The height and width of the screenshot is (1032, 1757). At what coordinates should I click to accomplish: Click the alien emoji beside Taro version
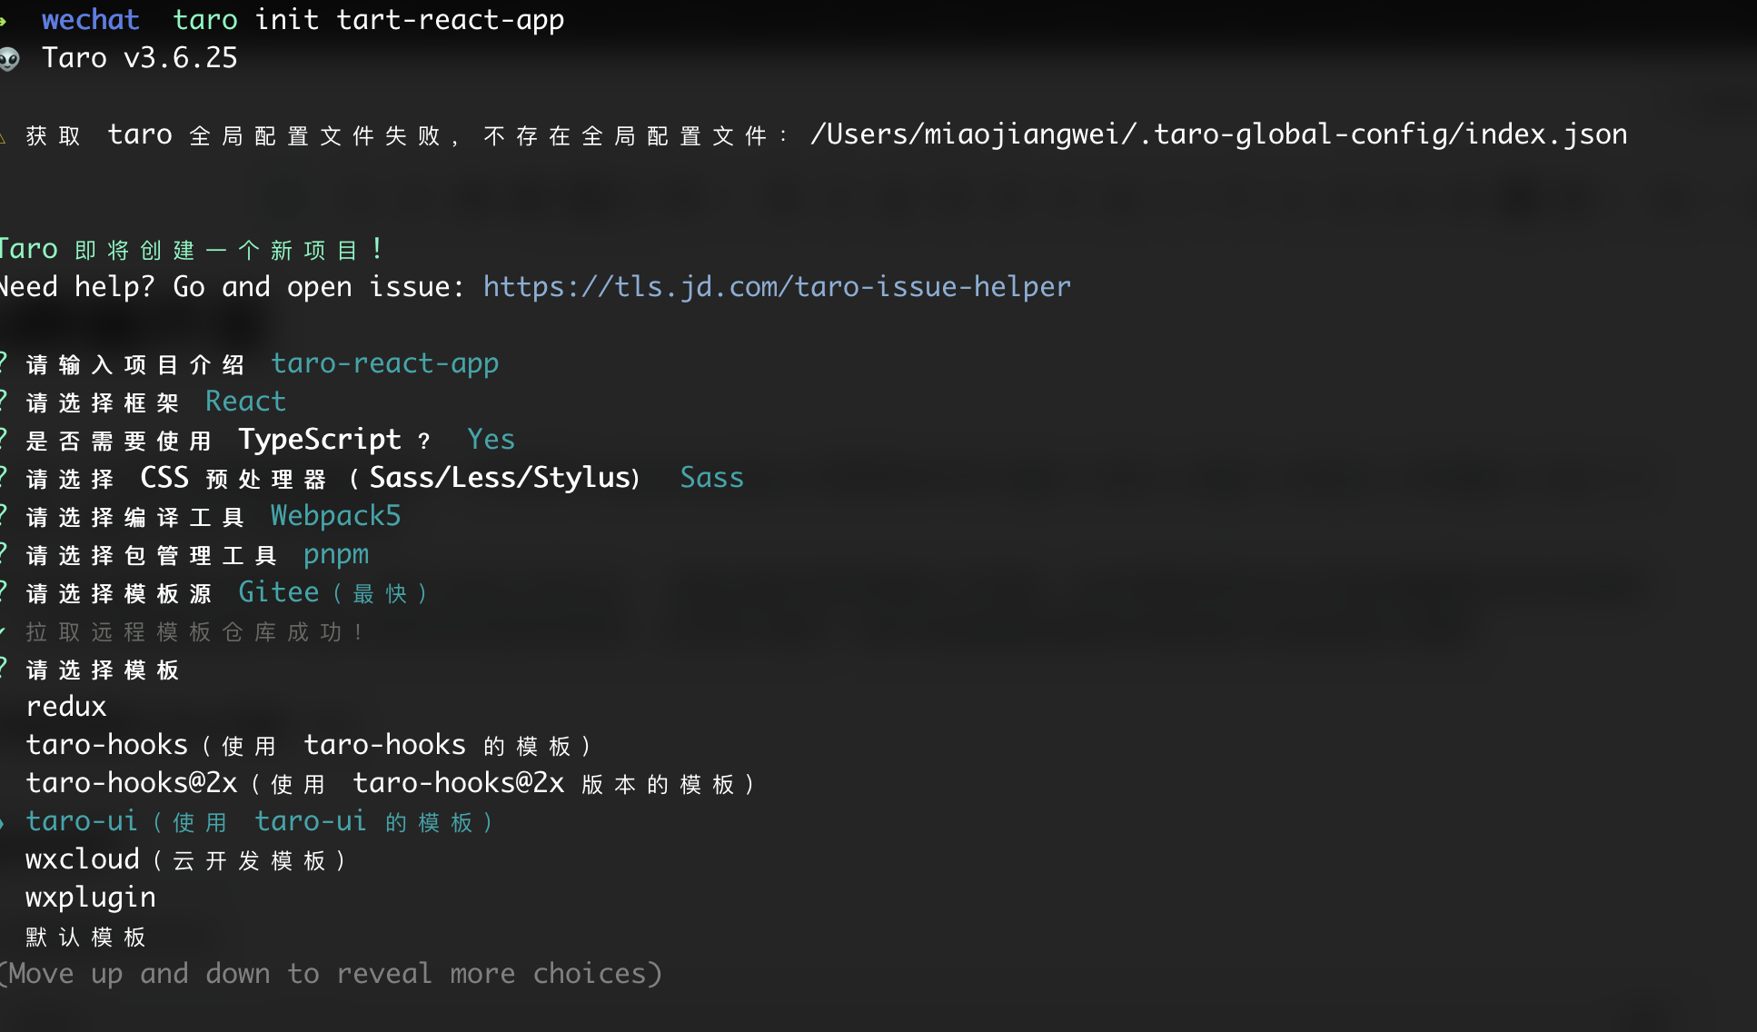click(10, 60)
